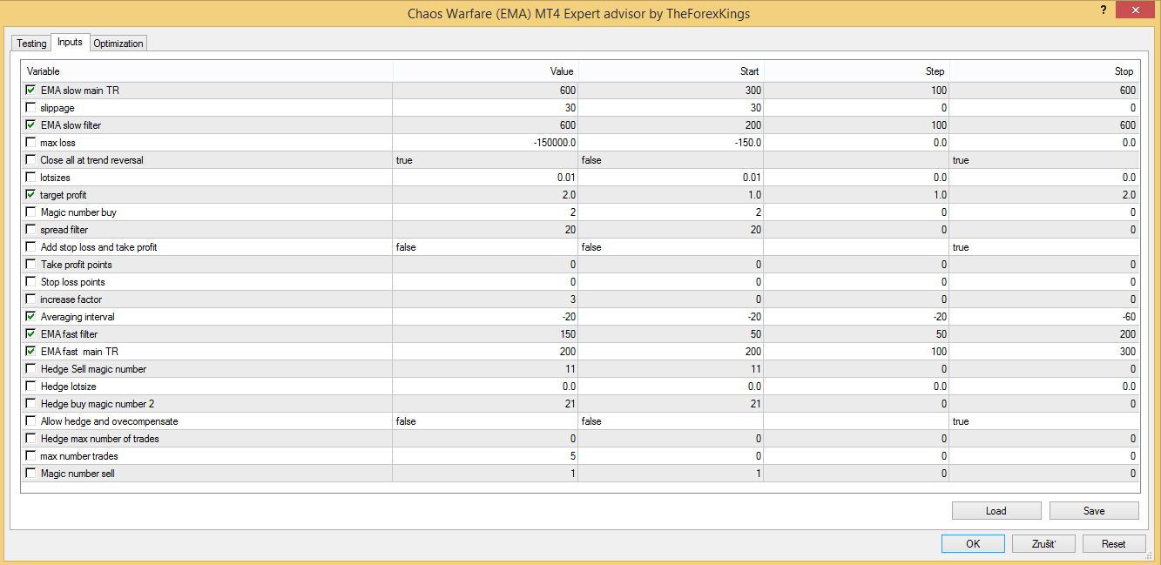Select the Inputs tab
Screen dimensions: 1161x565
click(70, 42)
